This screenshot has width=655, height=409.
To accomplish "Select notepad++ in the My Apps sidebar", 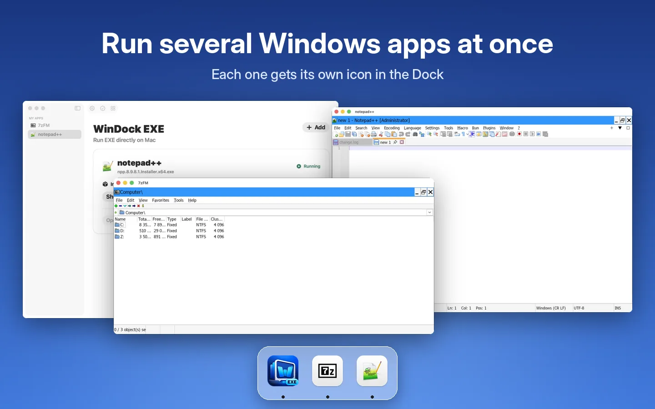I will click(55, 135).
